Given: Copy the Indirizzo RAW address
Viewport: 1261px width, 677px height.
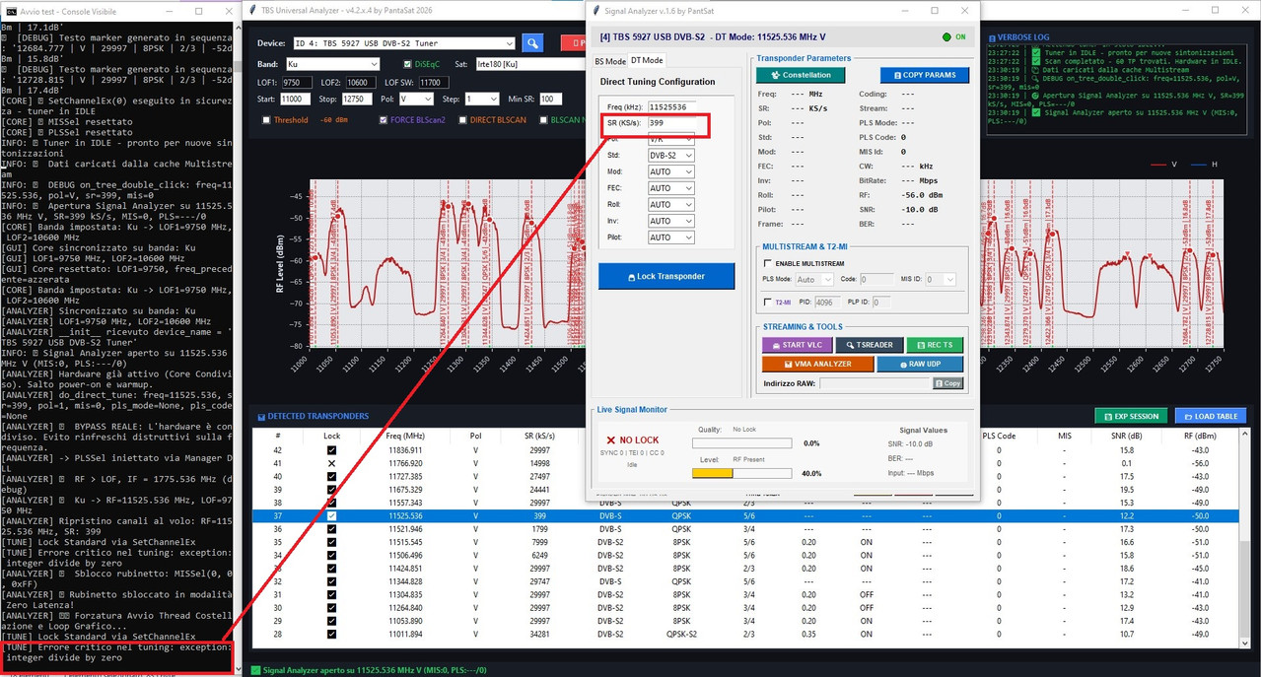Looking at the screenshot, I should 947,383.
